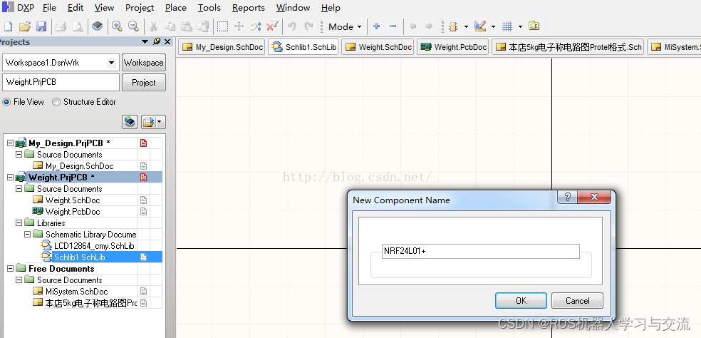The width and height of the screenshot is (701, 338).
Task: Open the Reports menu
Action: [249, 8]
